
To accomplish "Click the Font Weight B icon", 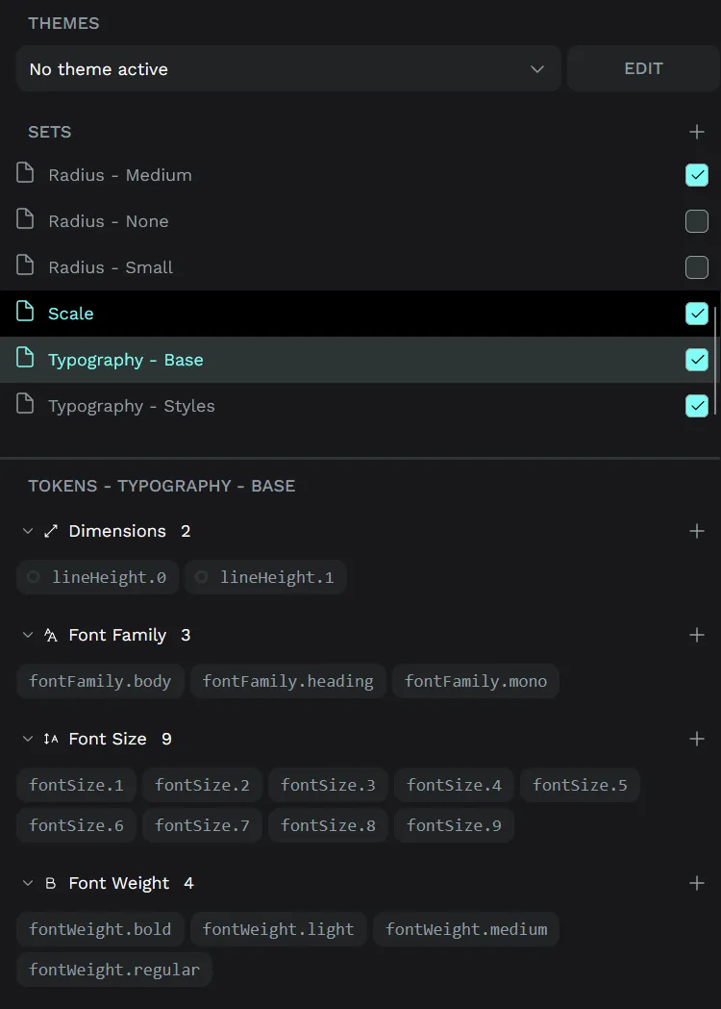I will coord(49,882).
